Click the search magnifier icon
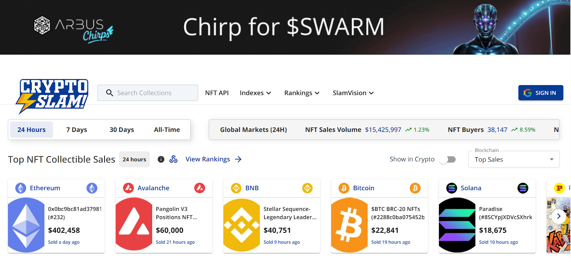The width and height of the screenshot is (571, 262). [110, 93]
